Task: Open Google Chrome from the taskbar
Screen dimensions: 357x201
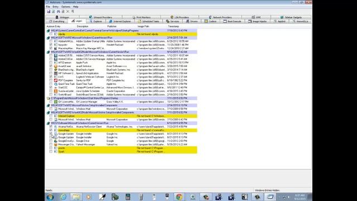Action: (179, 197)
